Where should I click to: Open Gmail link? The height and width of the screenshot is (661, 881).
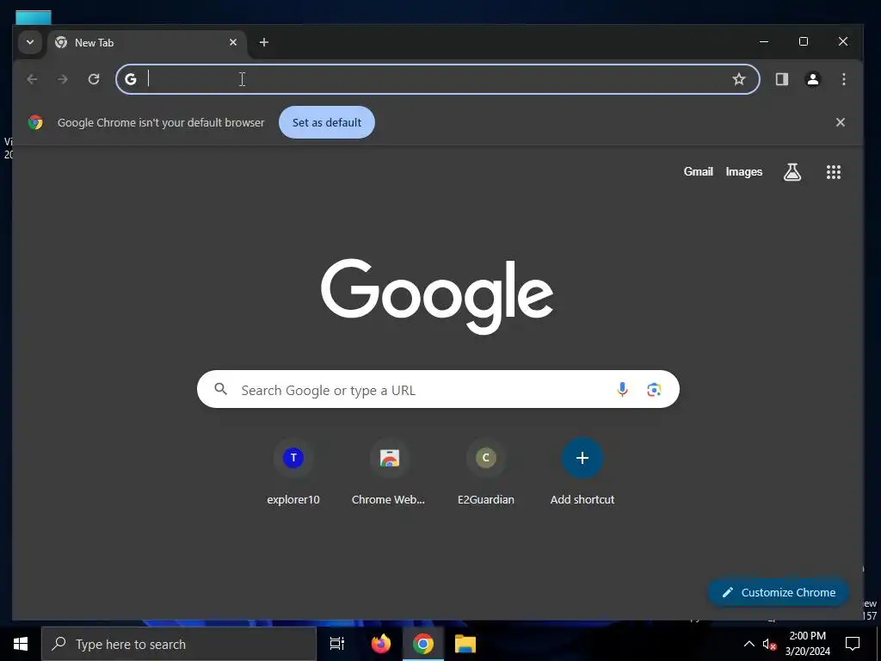tap(698, 172)
